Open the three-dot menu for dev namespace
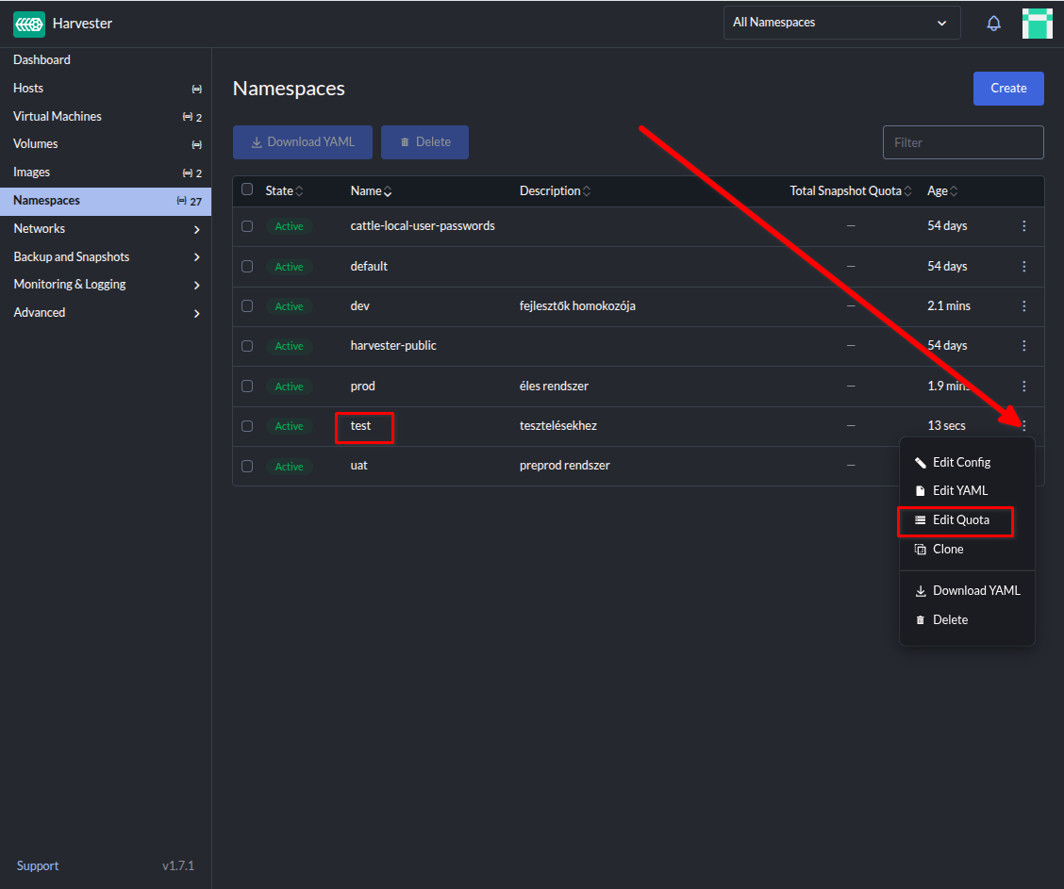 pyautogui.click(x=1024, y=306)
